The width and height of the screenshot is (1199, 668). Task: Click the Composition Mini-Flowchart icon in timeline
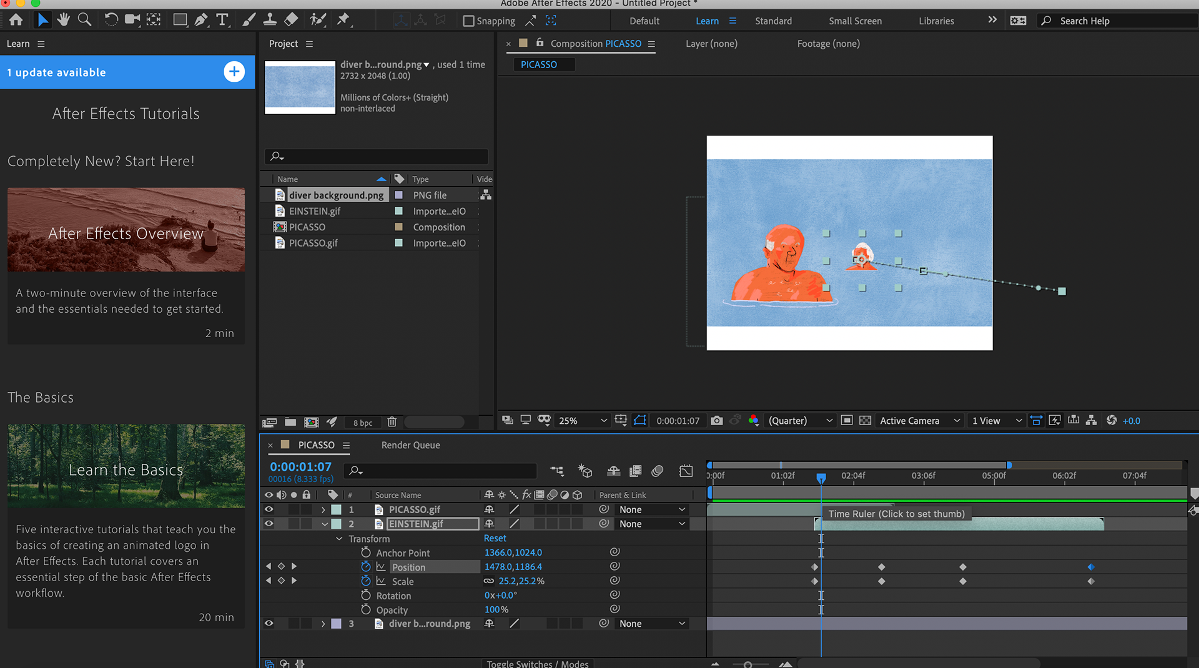coord(557,471)
